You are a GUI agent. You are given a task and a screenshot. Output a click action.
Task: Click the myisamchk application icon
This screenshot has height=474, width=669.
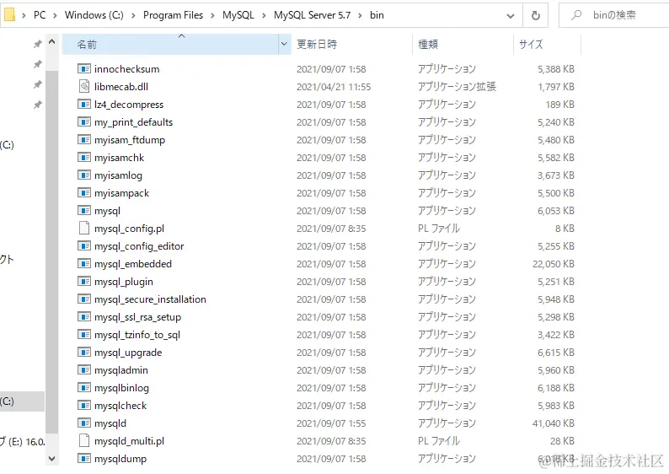click(84, 158)
